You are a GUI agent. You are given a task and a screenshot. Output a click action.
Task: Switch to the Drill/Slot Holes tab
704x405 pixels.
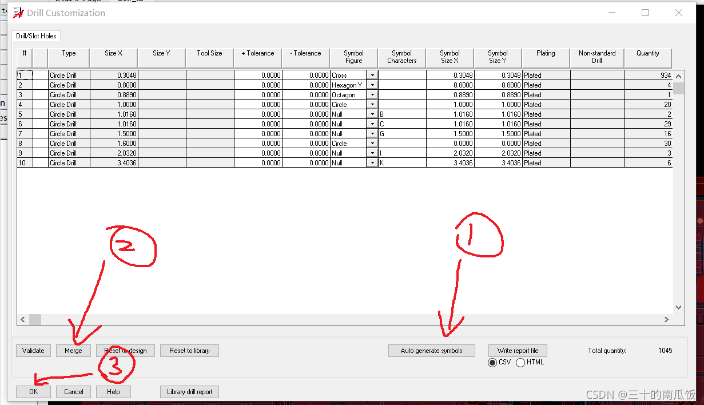point(36,36)
